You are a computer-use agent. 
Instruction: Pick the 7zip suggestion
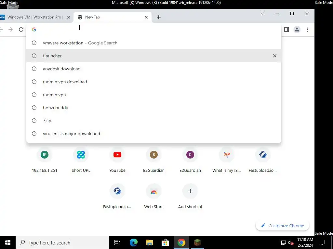click(154, 121)
